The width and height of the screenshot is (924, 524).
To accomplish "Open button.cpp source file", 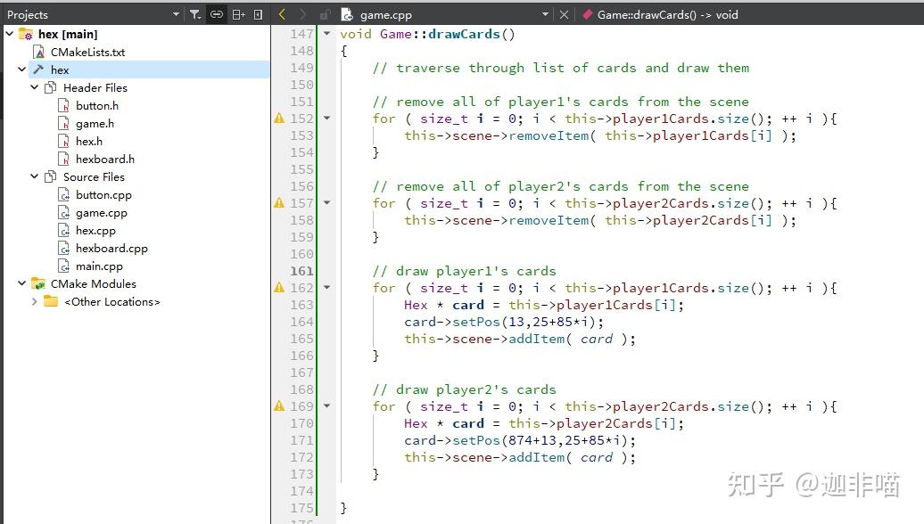I will tap(103, 194).
